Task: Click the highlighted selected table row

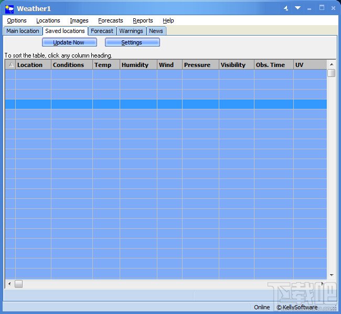Action: [x=166, y=104]
